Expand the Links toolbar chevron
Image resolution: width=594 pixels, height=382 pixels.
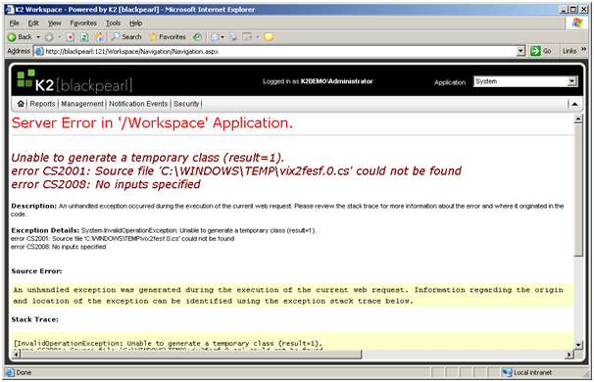click(x=583, y=49)
